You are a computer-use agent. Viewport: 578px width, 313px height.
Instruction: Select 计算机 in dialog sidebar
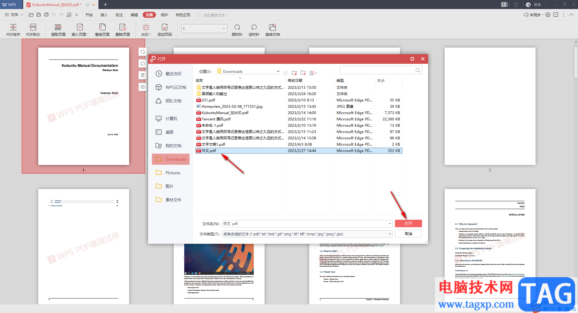171,118
